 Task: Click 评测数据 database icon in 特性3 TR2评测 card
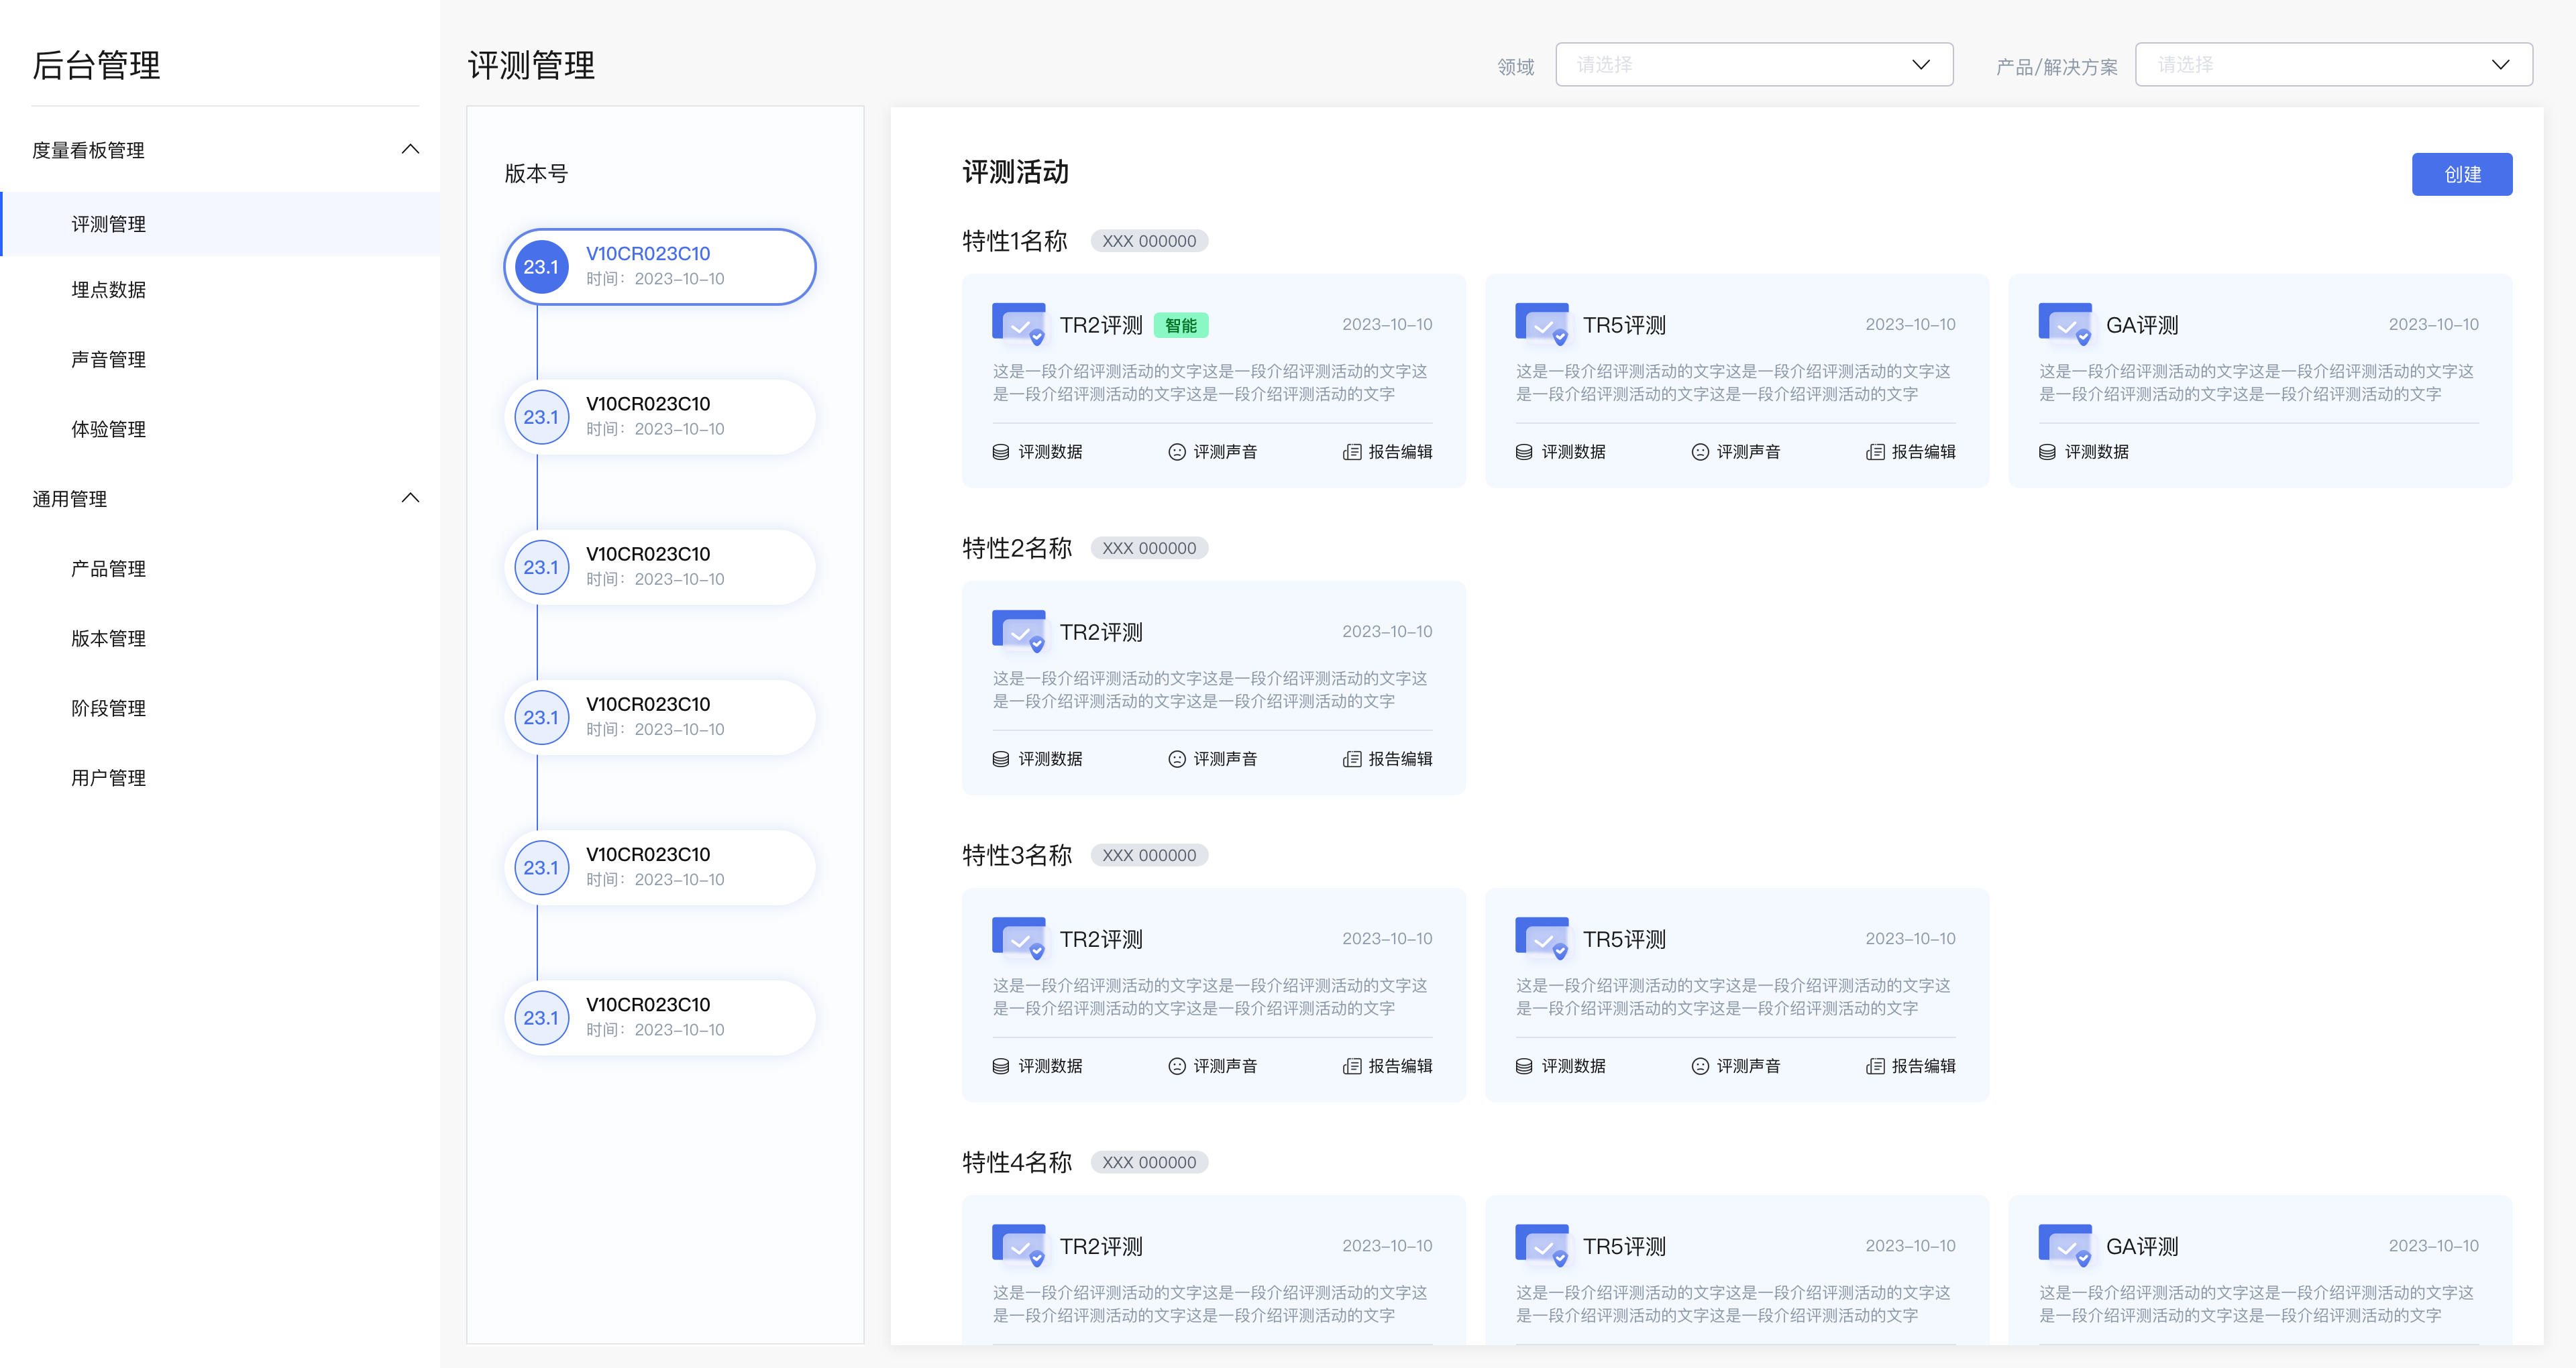tap(1000, 1066)
